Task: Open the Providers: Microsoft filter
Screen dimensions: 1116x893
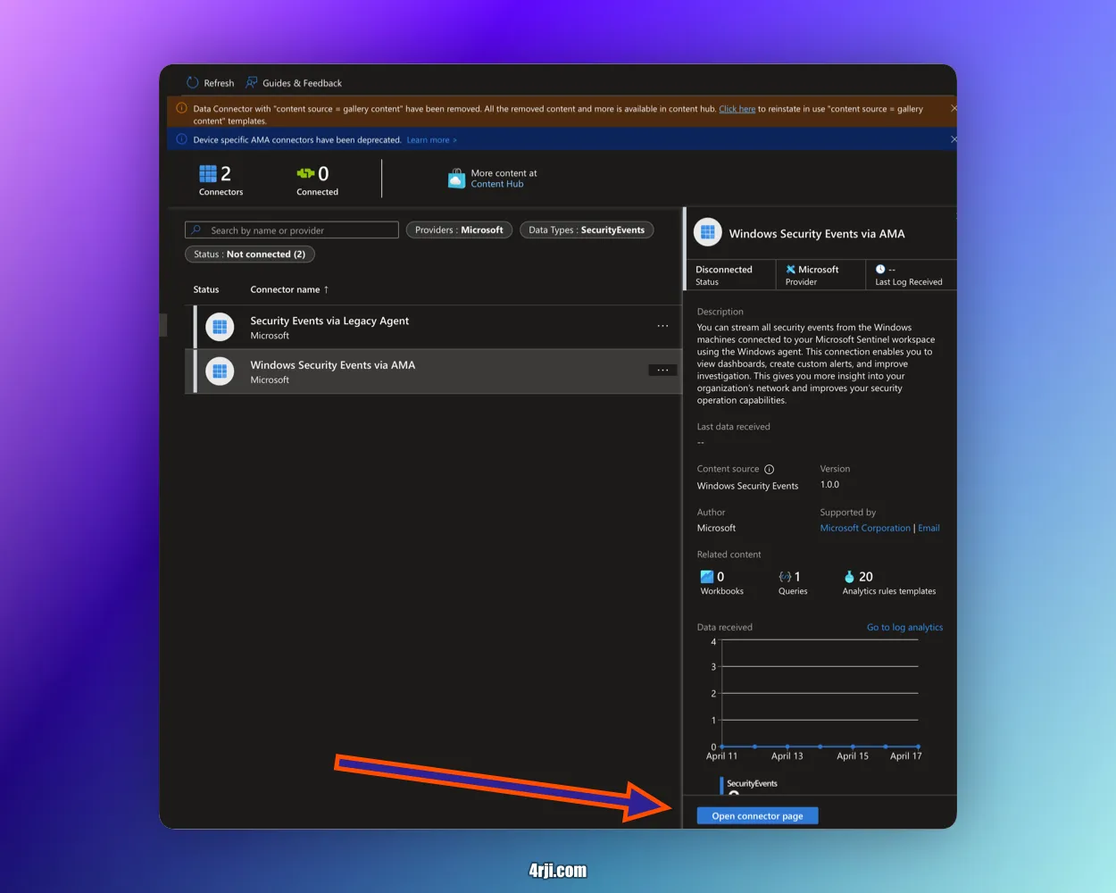Action: pyautogui.click(x=459, y=230)
